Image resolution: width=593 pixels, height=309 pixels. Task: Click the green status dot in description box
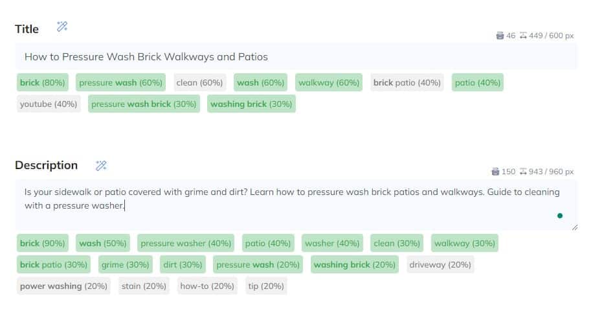(560, 216)
